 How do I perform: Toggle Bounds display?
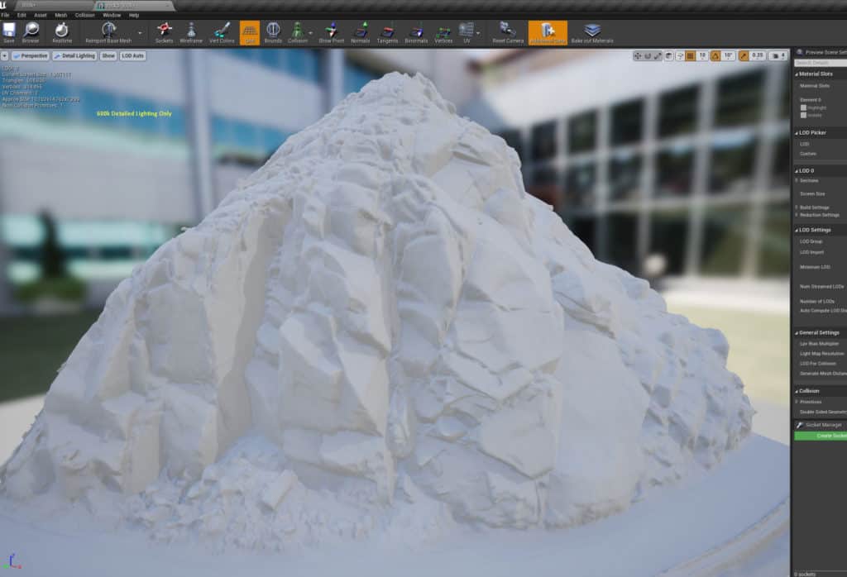pos(273,32)
